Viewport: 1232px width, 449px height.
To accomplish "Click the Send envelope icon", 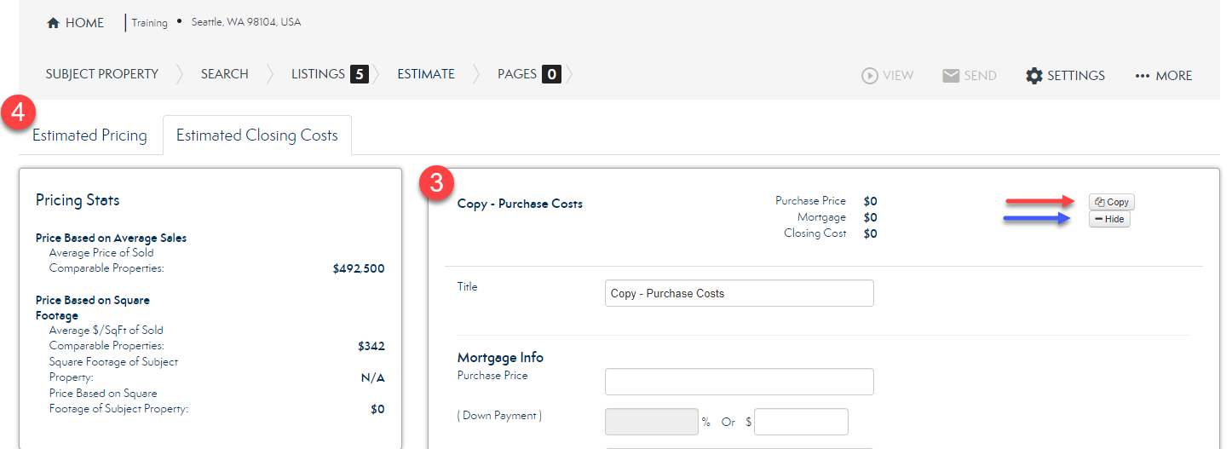I will [951, 76].
